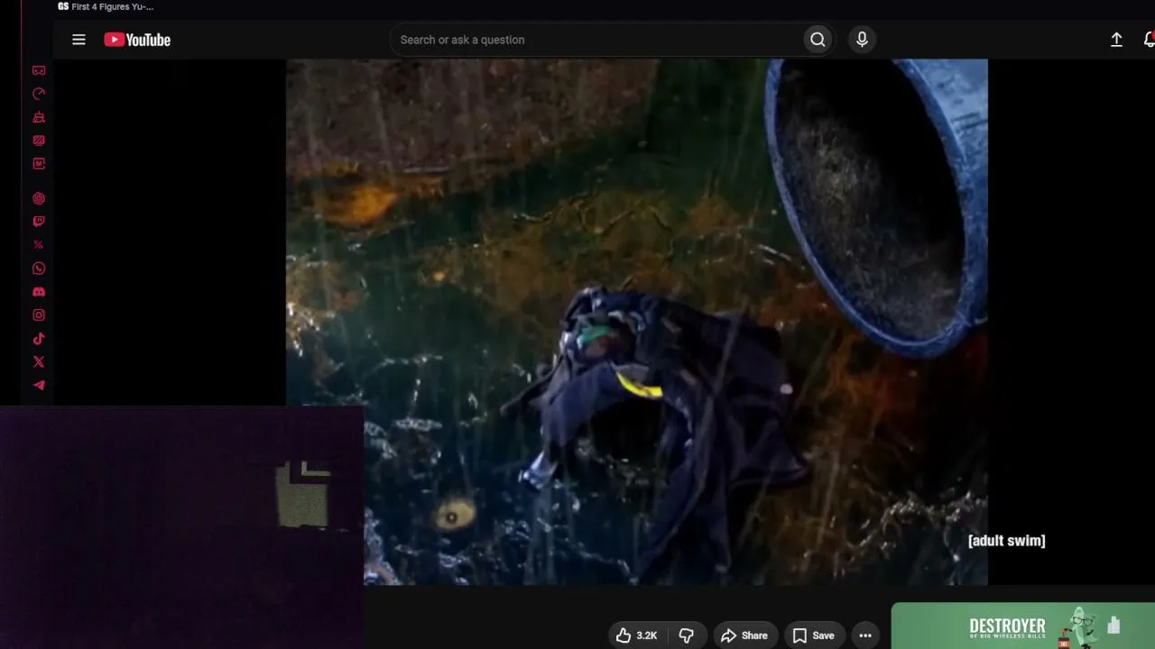The width and height of the screenshot is (1155, 649).
Task: Open Telegram in the browser sidebar
Action: (39, 386)
